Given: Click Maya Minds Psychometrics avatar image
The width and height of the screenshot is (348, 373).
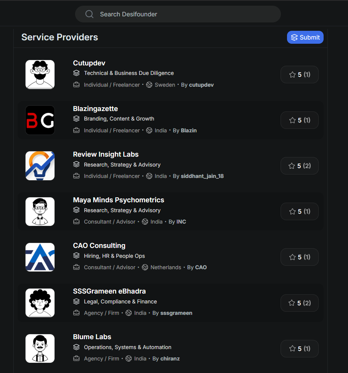Looking at the screenshot, I should click(40, 211).
